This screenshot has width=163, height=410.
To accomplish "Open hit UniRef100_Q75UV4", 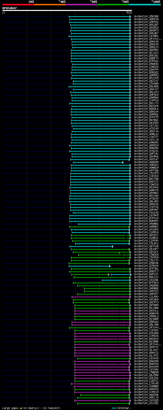I will [x=146, y=266].
